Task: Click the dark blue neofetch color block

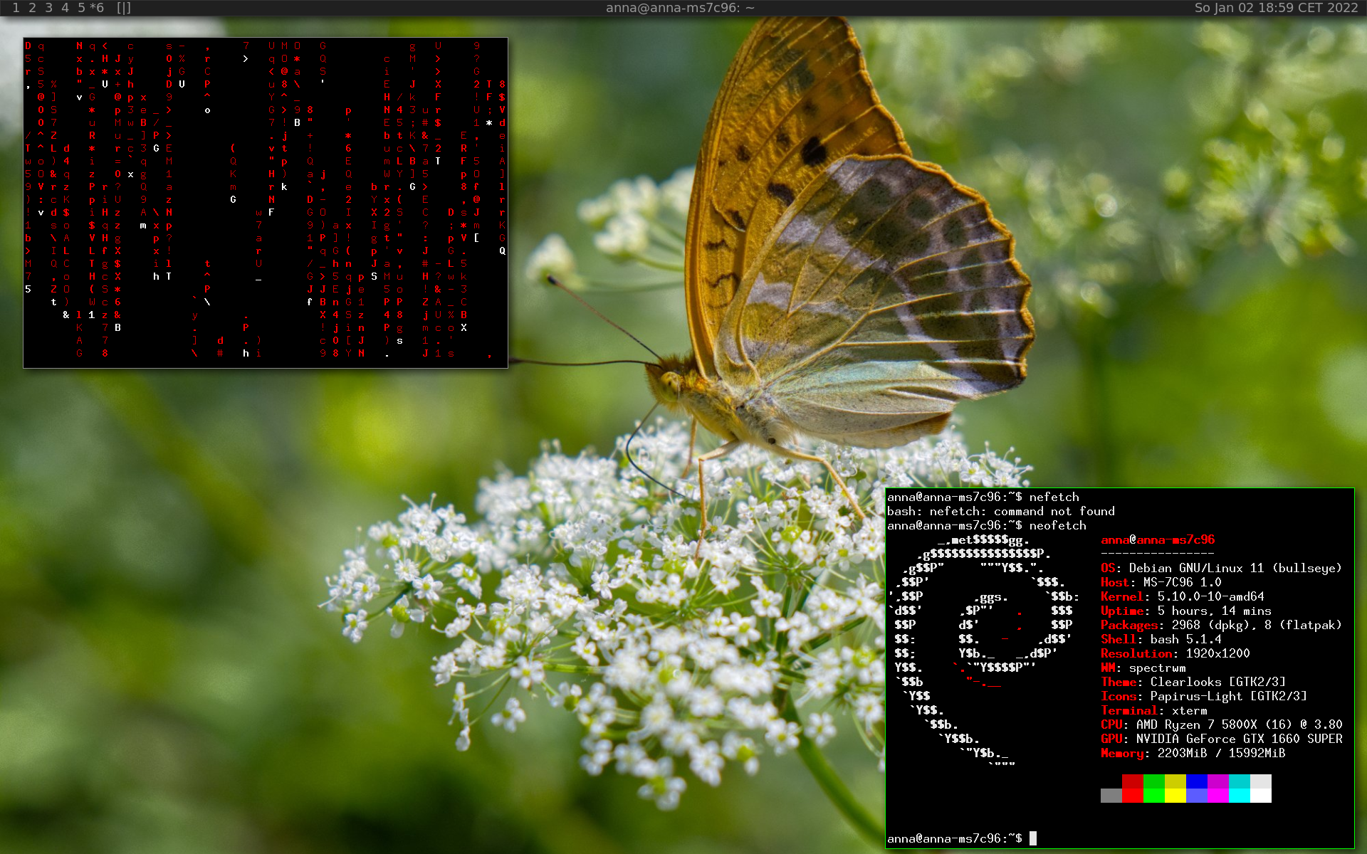Action: point(1196,781)
